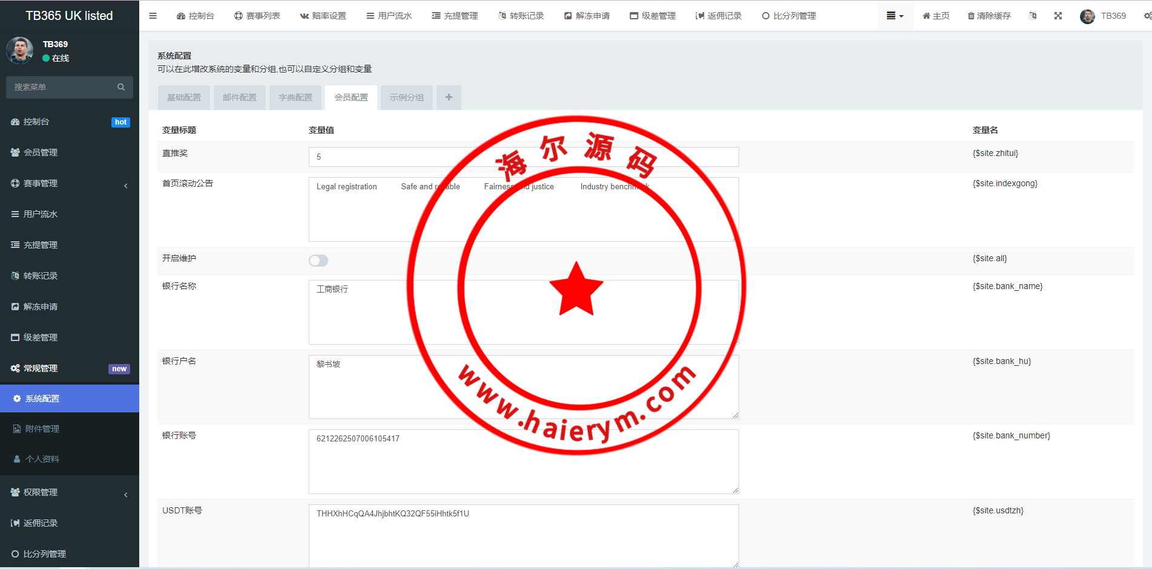The image size is (1152, 569).
Task: Click the magnifier icon in menu search
Action: pyautogui.click(x=121, y=87)
